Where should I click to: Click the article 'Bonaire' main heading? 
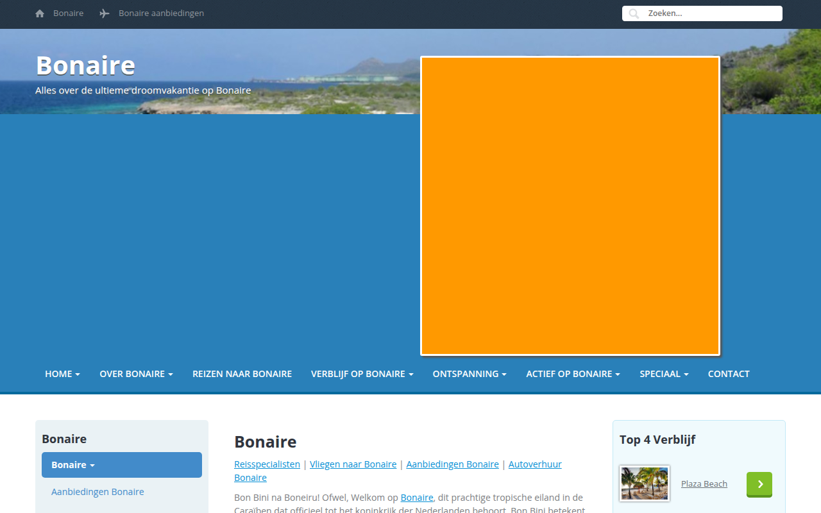tap(266, 442)
